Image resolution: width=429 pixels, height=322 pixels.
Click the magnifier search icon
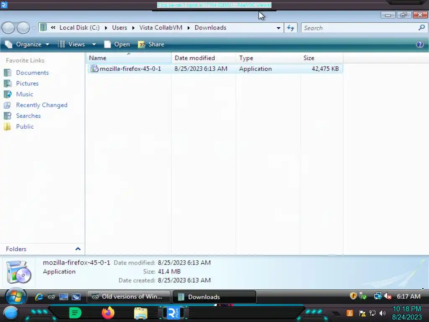point(421,28)
